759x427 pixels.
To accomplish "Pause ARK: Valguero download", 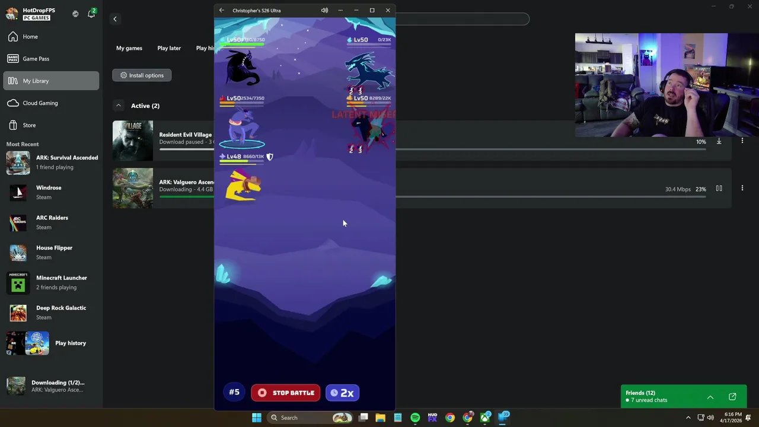I will click(719, 189).
